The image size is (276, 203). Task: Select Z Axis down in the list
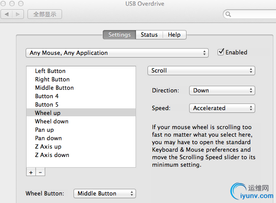[81, 155]
